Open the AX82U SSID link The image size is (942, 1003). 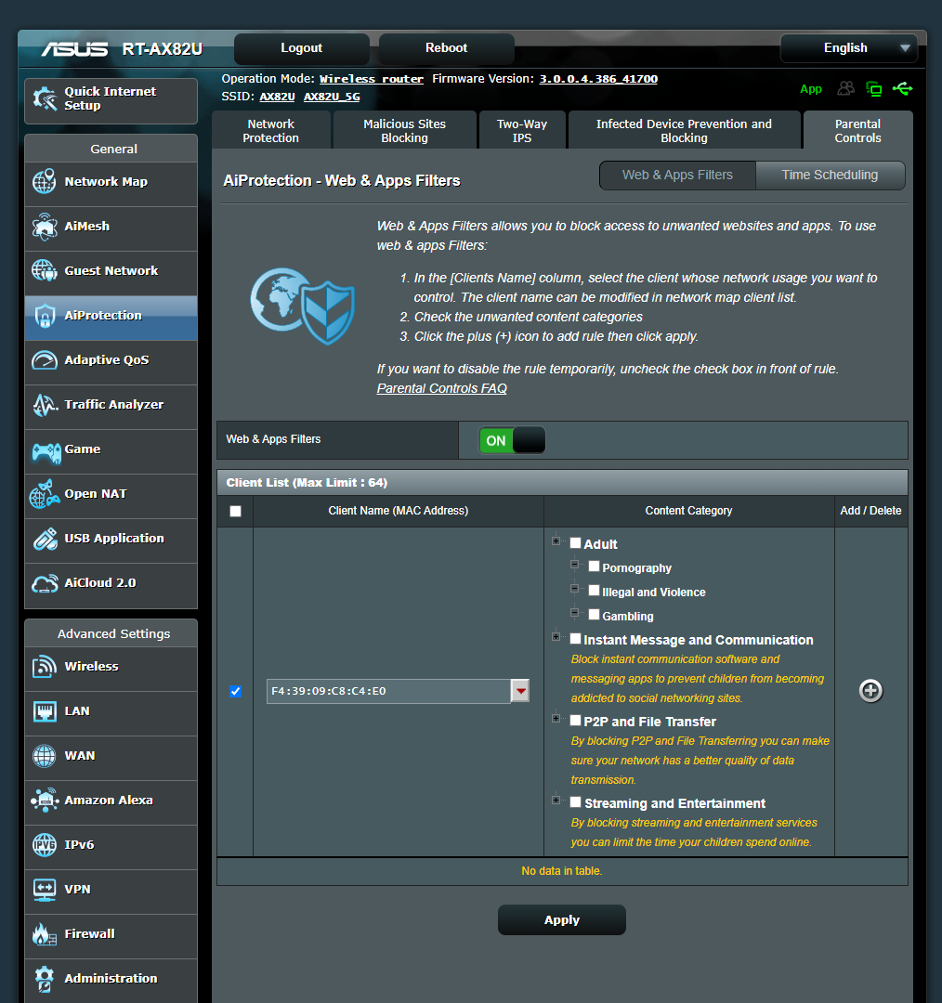[277, 97]
